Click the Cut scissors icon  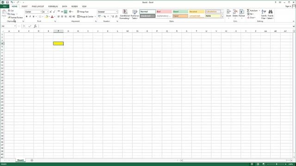[9, 11]
